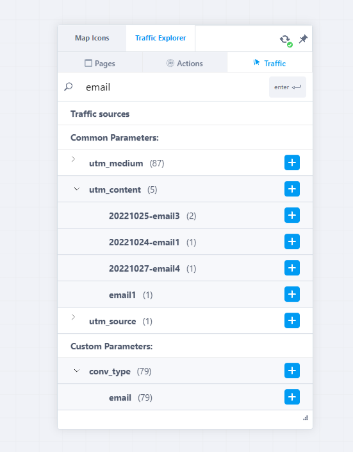Switch to the Map Icons tab
The width and height of the screenshot is (353, 452).
(x=92, y=38)
